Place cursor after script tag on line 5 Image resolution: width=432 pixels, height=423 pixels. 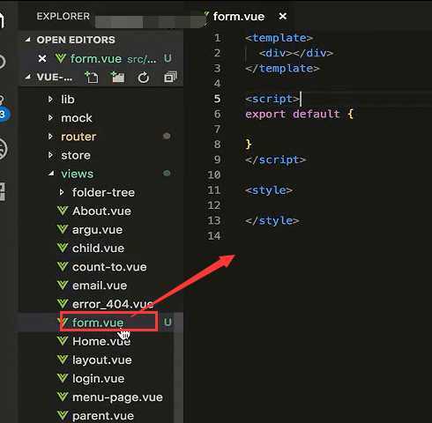point(301,99)
